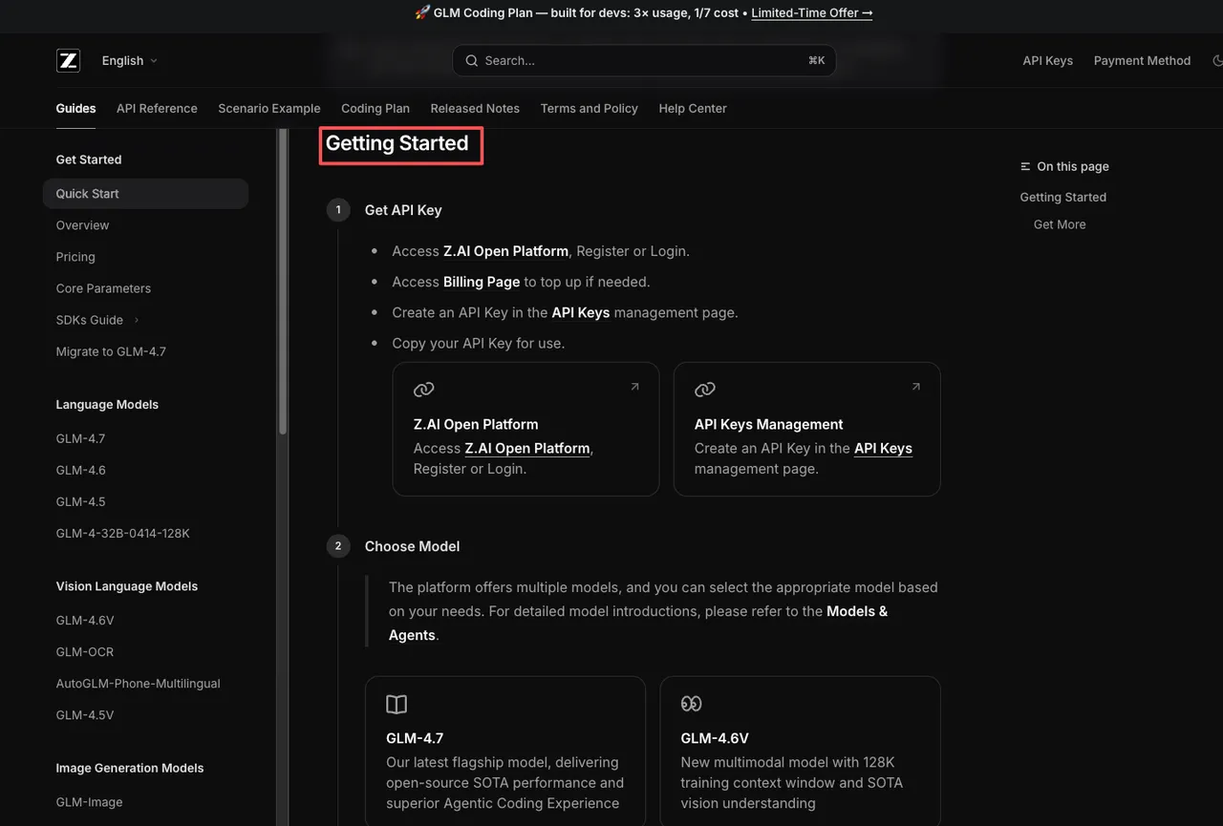Click the Limited-Time Offer banner link
The height and width of the screenshot is (826, 1223).
[811, 12]
